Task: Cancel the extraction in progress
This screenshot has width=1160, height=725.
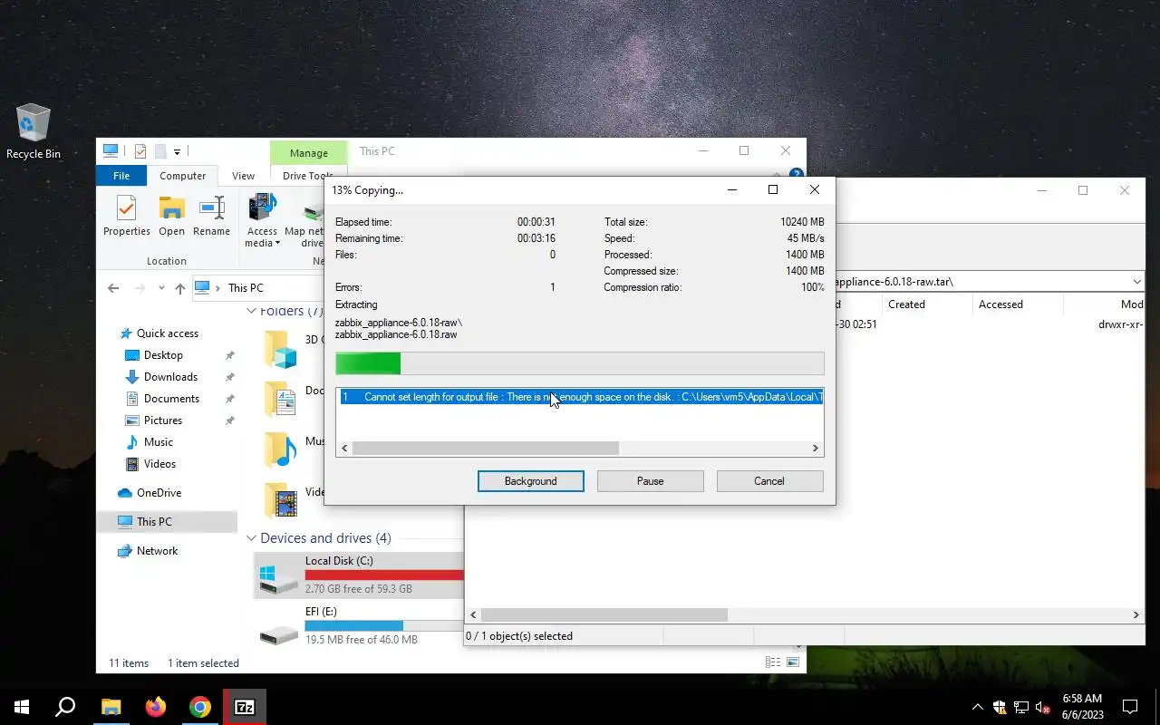Action: point(769,481)
